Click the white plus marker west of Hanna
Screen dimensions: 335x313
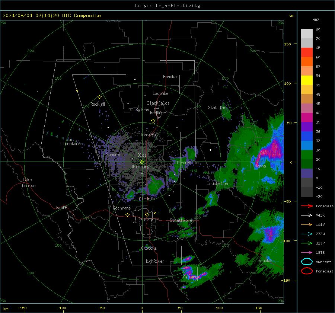210,150
